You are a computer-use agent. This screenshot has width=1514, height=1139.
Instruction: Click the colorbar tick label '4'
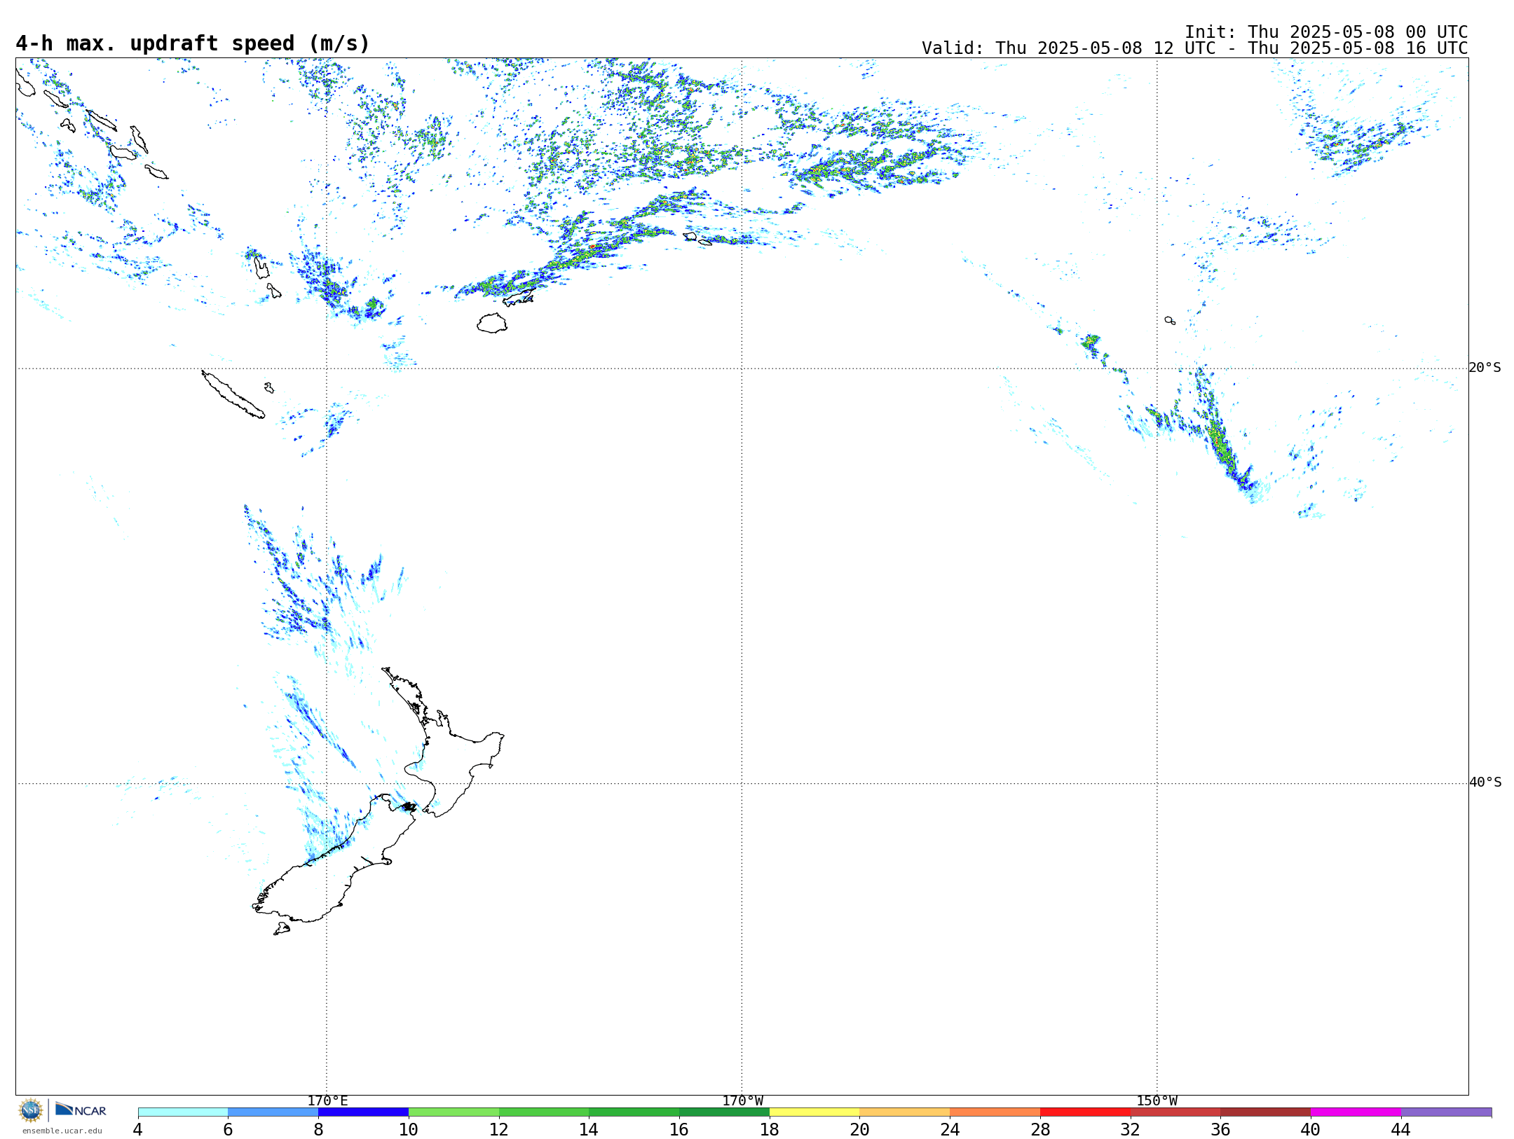point(137,1129)
